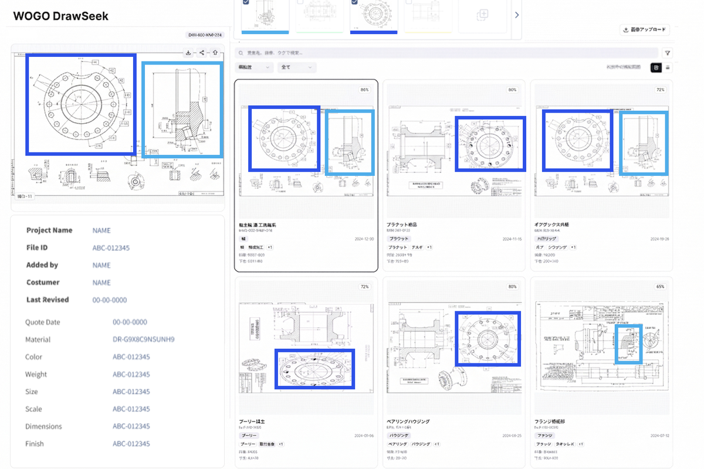Open the filter funnel icon beside search bar
This screenshot has height=469, width=704.
[x=667, y=53]
